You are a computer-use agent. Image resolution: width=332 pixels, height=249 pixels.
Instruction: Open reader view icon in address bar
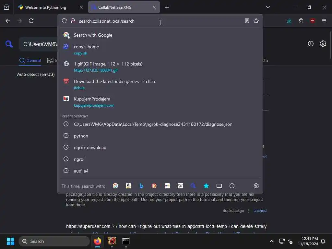tap(247, 21)
